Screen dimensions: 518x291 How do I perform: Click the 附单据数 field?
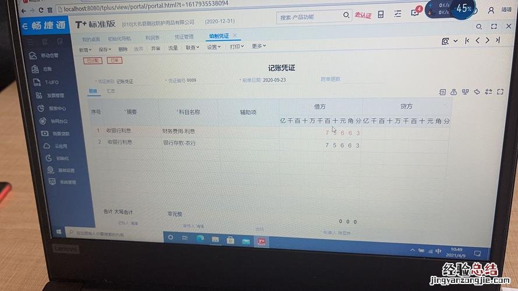(x=353, y=79)
